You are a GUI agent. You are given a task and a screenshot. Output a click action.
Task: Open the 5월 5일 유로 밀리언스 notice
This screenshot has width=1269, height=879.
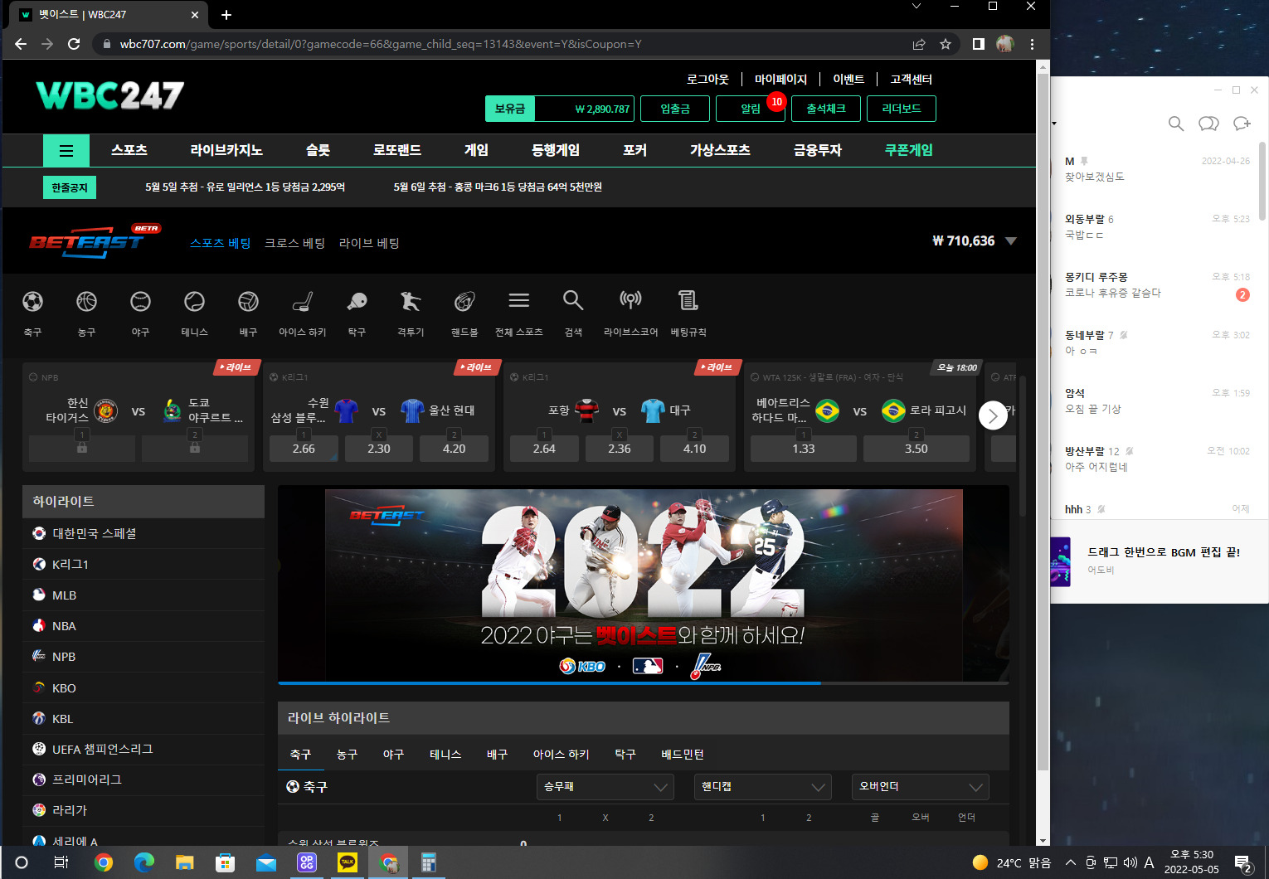click(245, 187)
